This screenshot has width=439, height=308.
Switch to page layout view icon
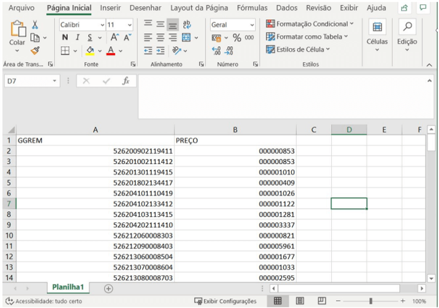tap(300, 301)
